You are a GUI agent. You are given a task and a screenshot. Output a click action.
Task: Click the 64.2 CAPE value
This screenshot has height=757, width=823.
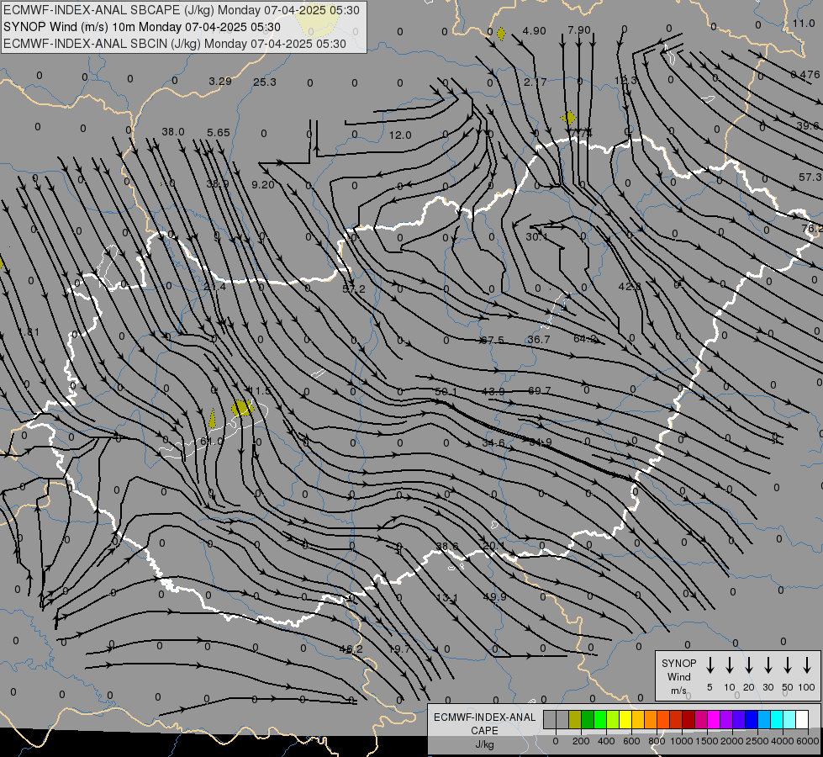coord(585,339)
